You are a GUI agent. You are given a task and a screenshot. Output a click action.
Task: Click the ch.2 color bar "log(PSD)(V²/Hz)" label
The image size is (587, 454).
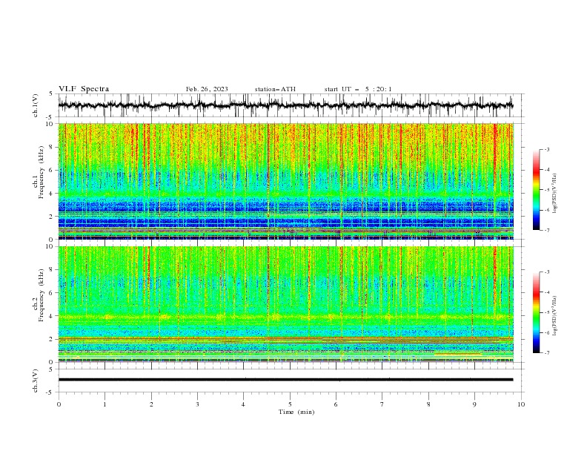[554, 315]
